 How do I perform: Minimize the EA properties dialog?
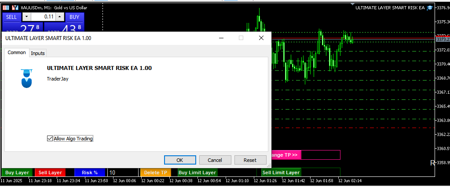tap(221, 38)
